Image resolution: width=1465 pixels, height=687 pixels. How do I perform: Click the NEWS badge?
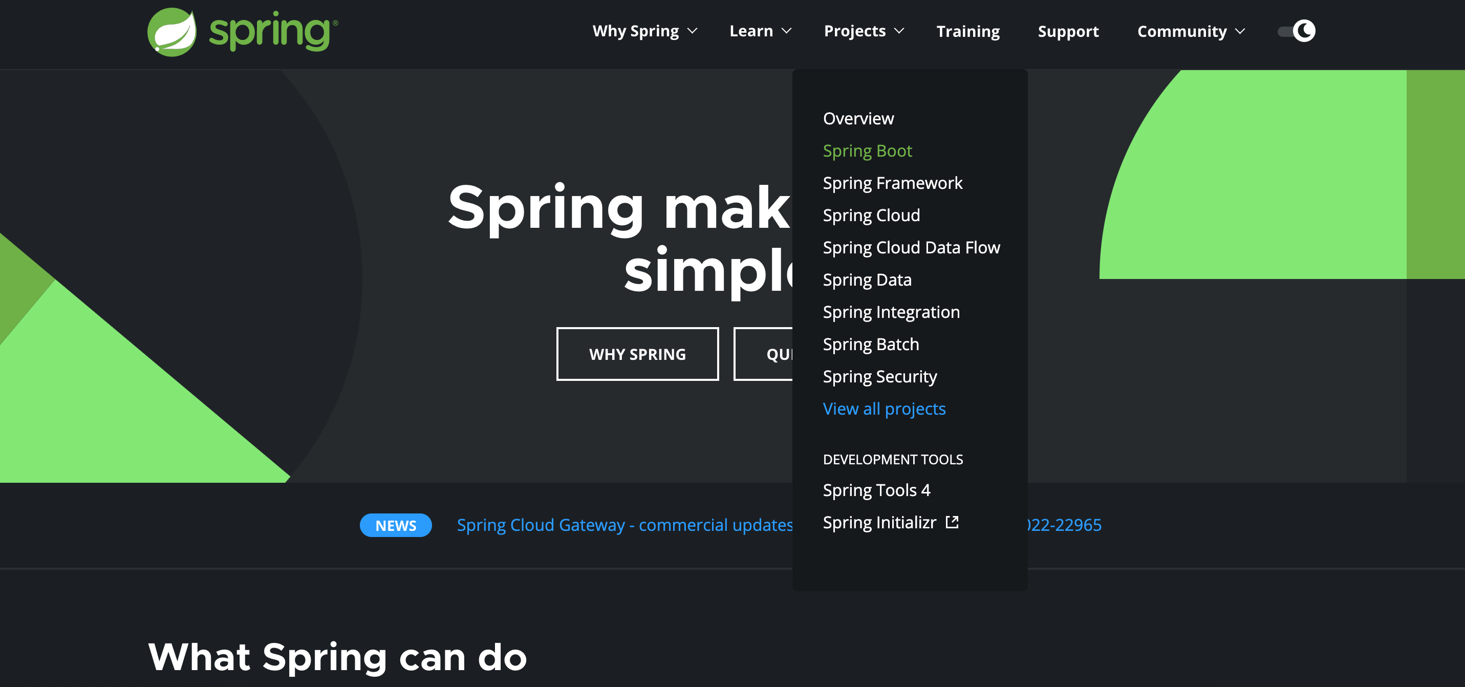[x=395, y=525]
